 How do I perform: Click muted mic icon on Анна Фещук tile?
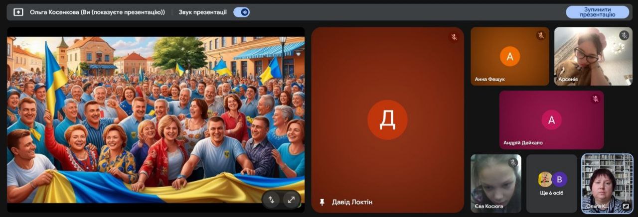(x=541, y=35)
